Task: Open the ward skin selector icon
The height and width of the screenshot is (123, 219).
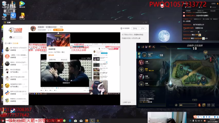Action: [x=209, y=105]
